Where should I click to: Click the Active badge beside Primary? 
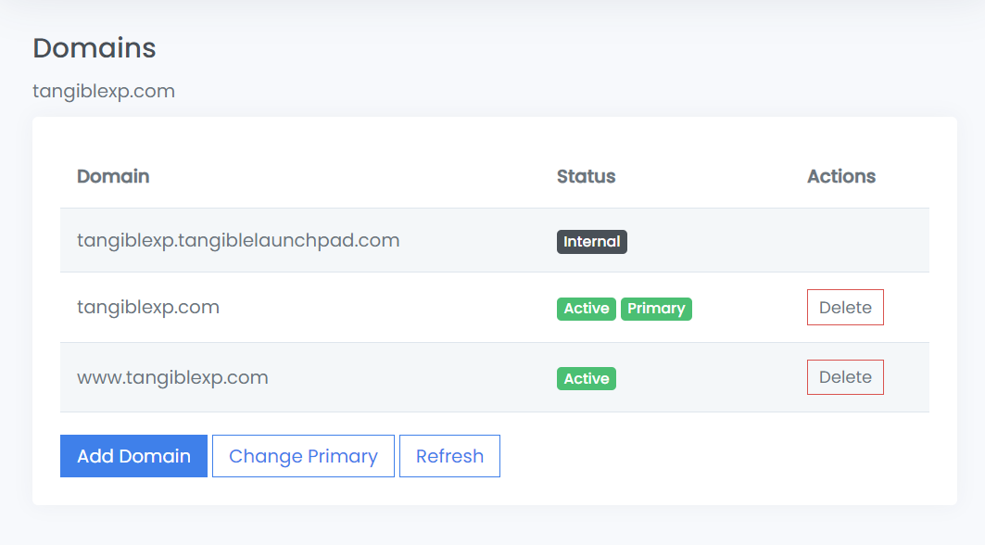[x=587, y=309]
